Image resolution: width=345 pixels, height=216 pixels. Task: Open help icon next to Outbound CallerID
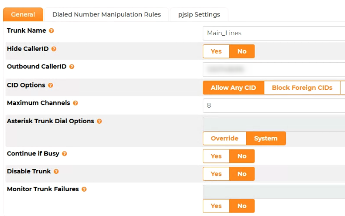point(72,67)
